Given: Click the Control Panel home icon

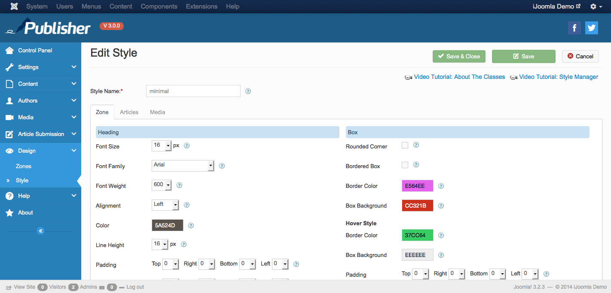Looking at the screenshot, I should tap(9, 50).
